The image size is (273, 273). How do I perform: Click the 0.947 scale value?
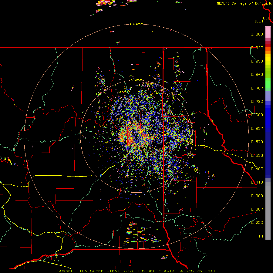(x=257, y=48)
